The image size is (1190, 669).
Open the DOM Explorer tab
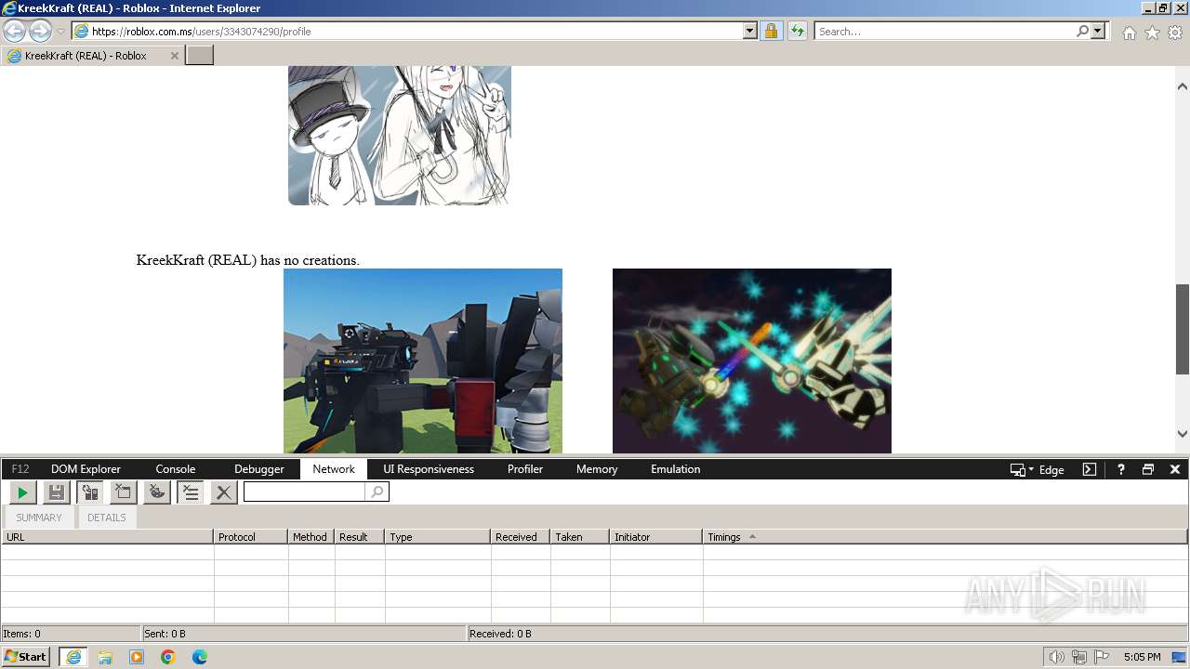coord(86,469)
